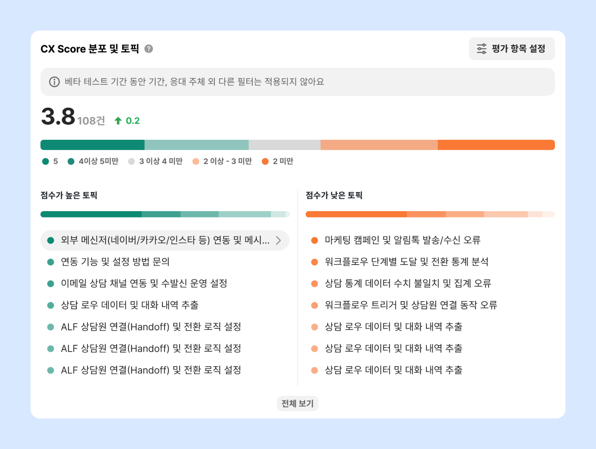Click the 3.8 CX score value
Screen dimensions: 596x449
point(58,116)
